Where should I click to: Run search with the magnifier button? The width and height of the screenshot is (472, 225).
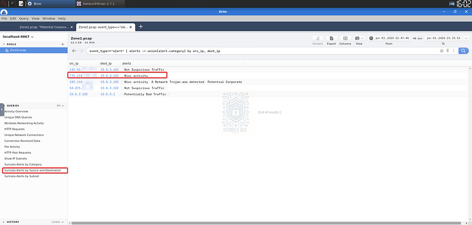click(x=464, y=51)
